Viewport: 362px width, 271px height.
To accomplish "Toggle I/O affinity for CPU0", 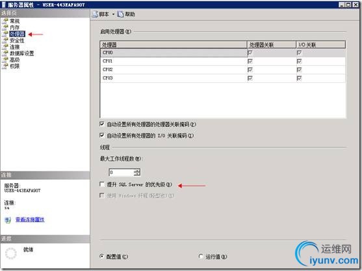I will pos(299,53).
